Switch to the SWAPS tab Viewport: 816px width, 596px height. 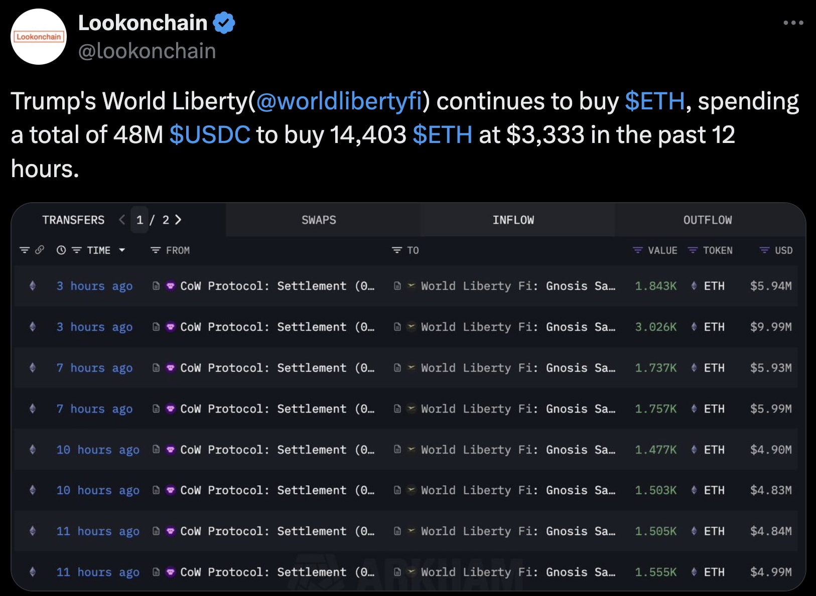(319, 220)
